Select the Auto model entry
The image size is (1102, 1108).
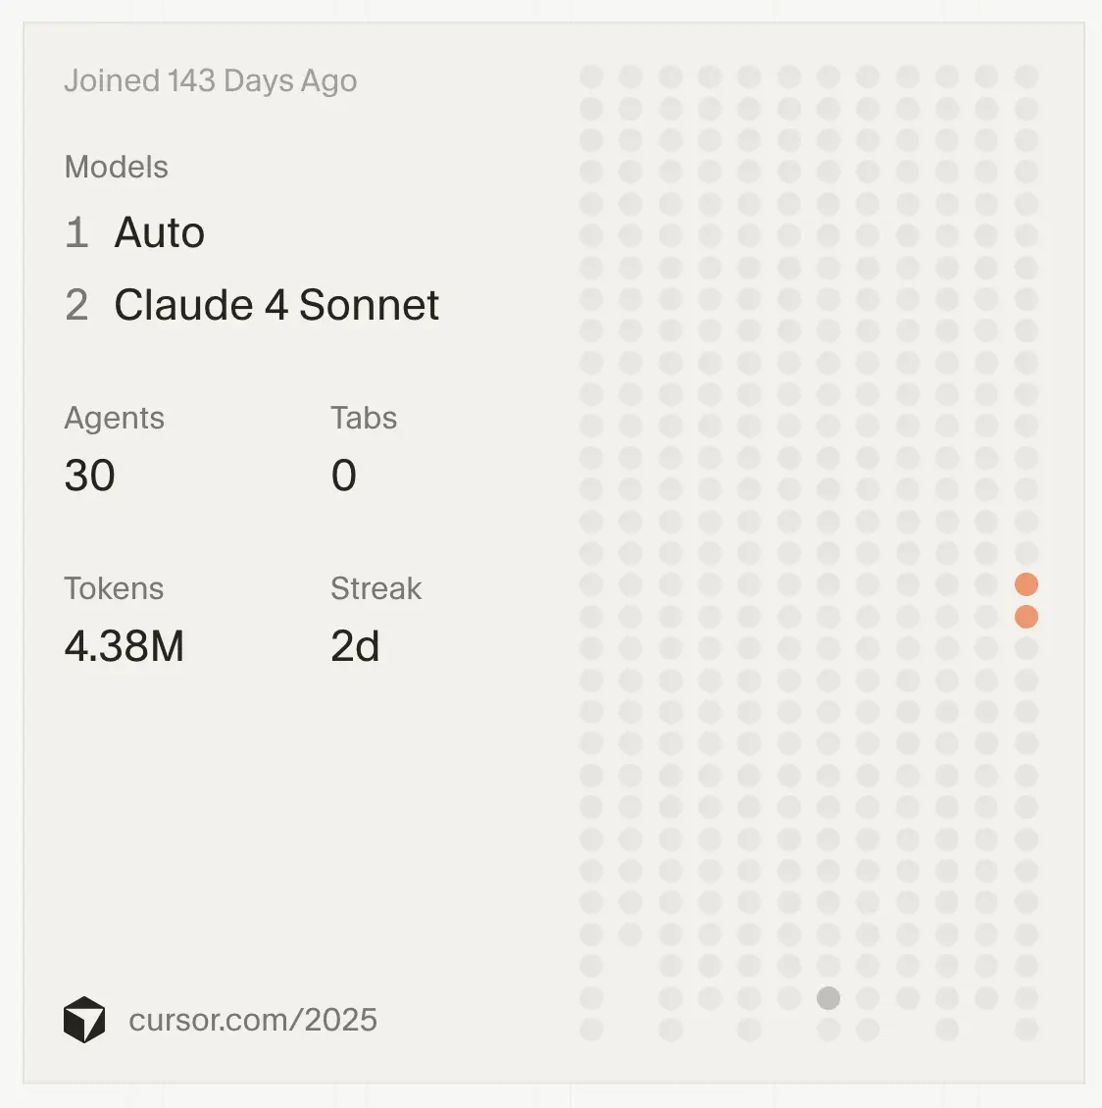pos(160,233)
